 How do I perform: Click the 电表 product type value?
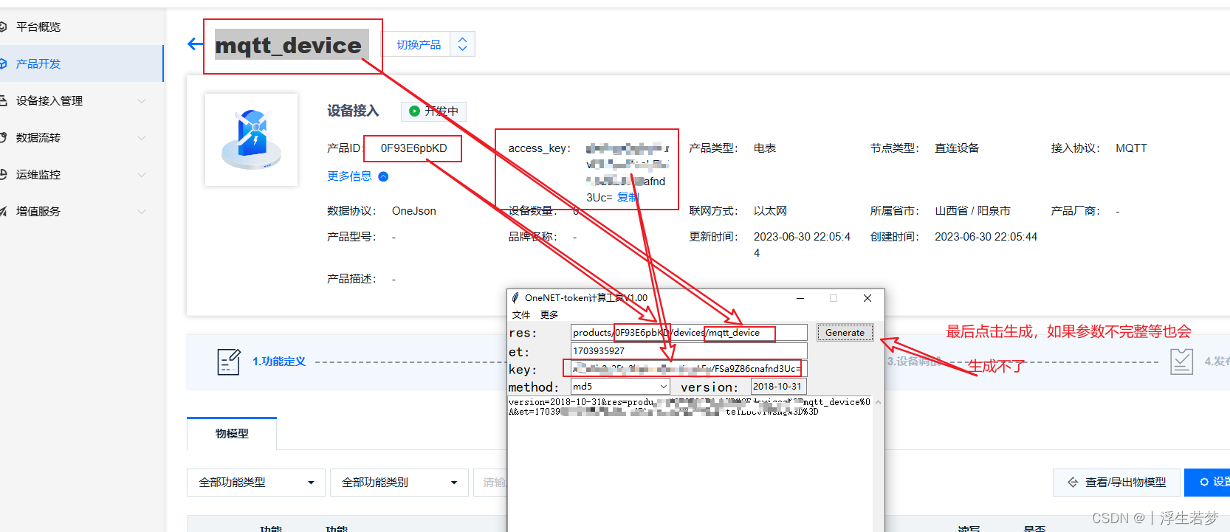[765, 148]
